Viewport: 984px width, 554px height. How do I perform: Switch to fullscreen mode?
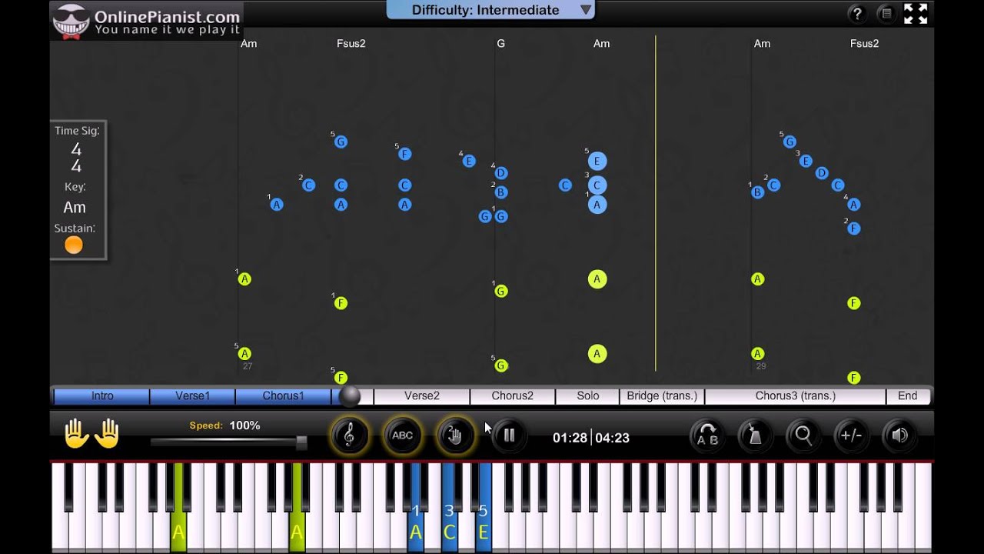pyautogui.click(x=916, y=14)
